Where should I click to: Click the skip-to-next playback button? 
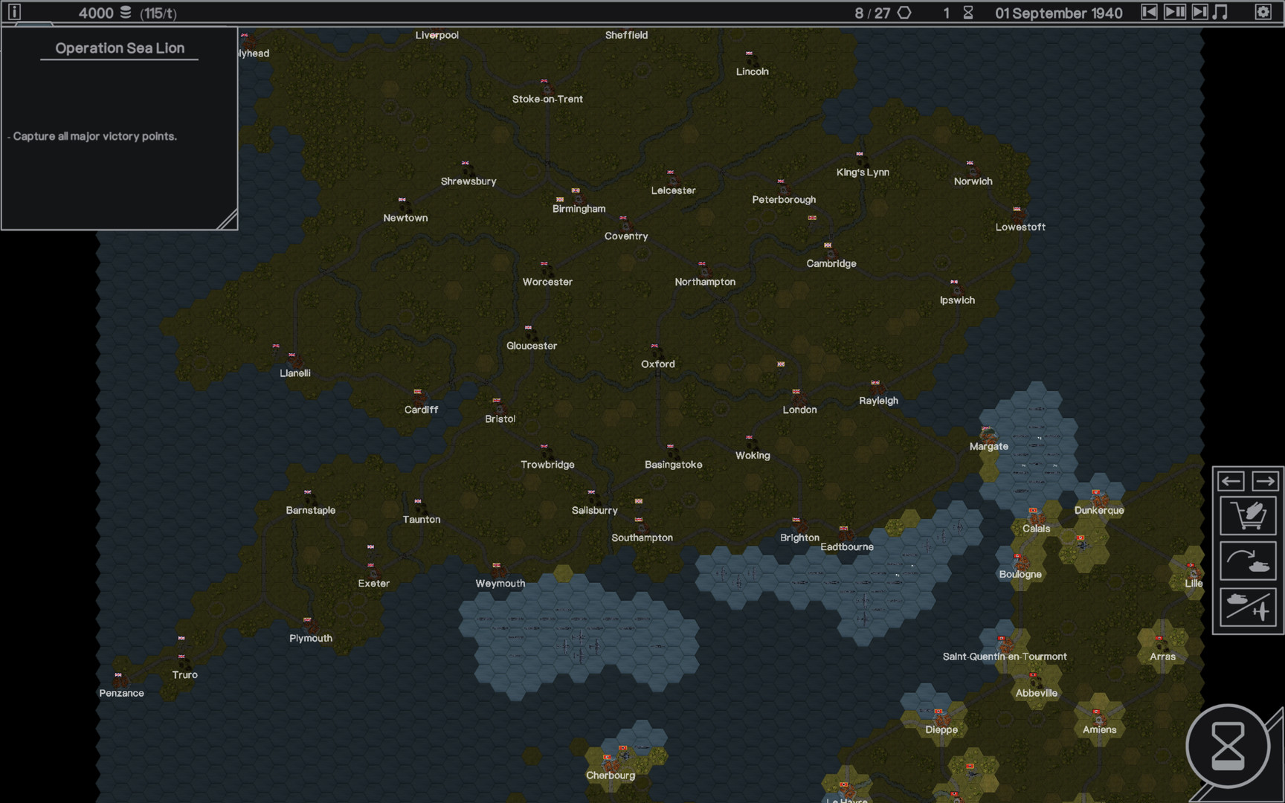[1199, 12]
